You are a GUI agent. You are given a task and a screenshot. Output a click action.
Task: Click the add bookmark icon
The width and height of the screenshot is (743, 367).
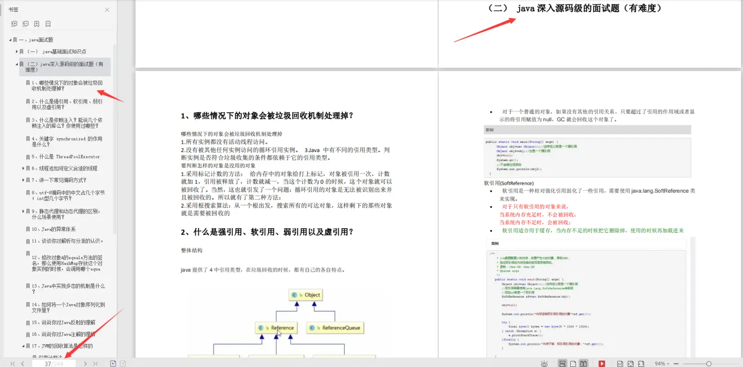tap(37, 24)
